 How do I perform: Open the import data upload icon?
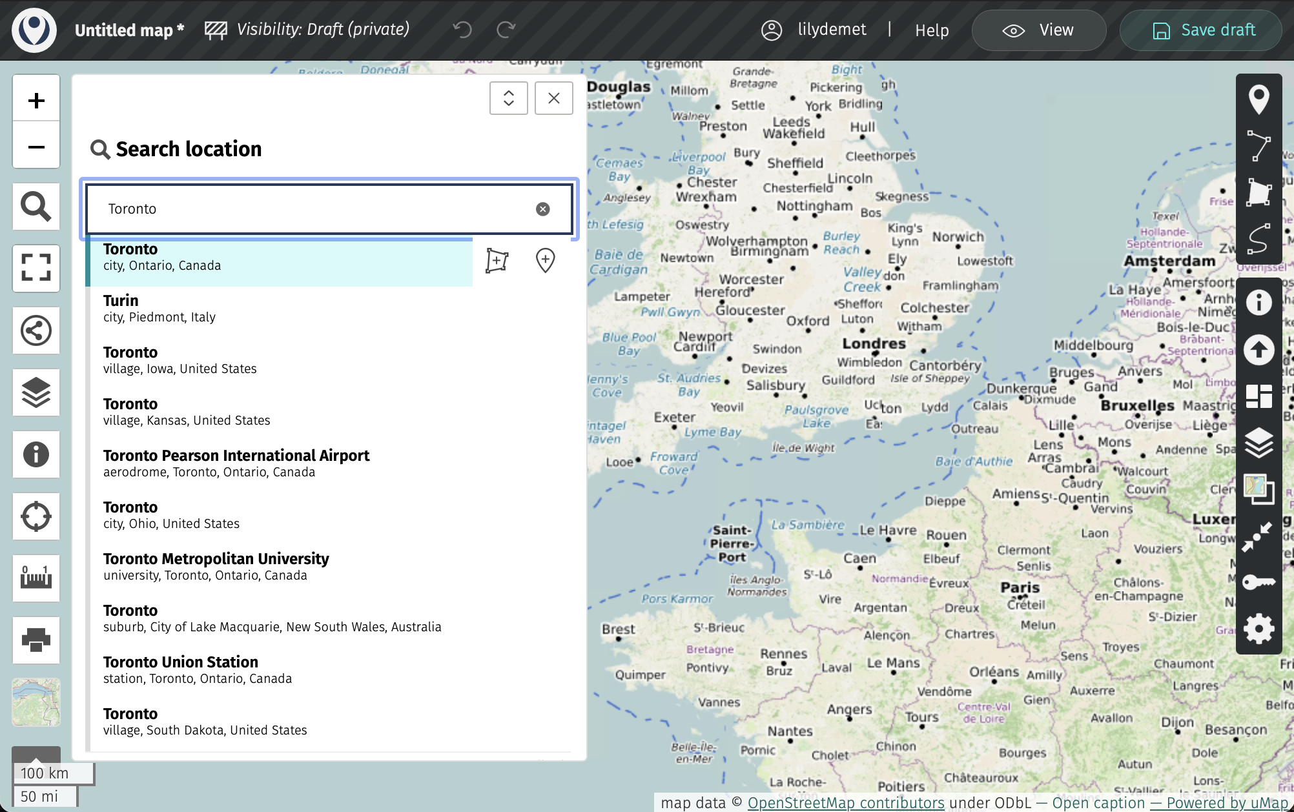coord(1258,350)
